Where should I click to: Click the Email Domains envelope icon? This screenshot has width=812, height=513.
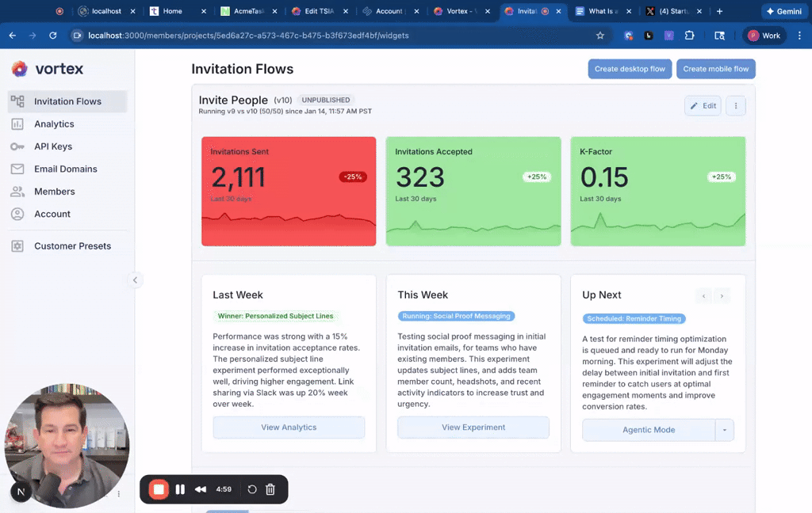(17, 169)
